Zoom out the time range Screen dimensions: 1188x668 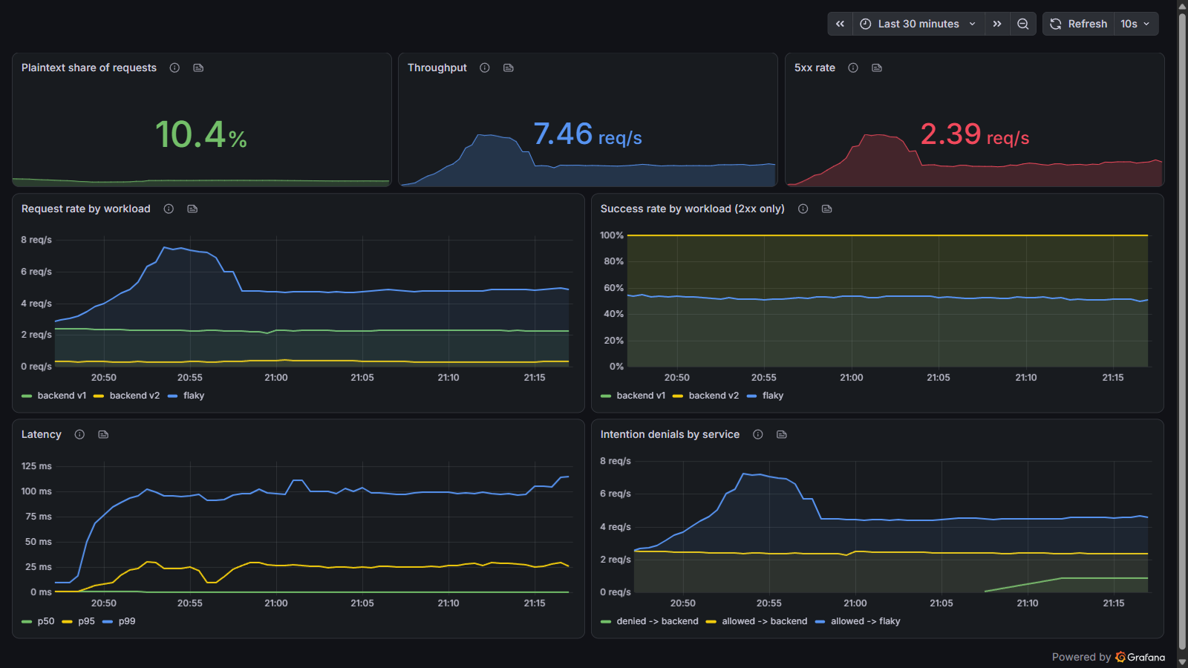tap(1022, 24)
